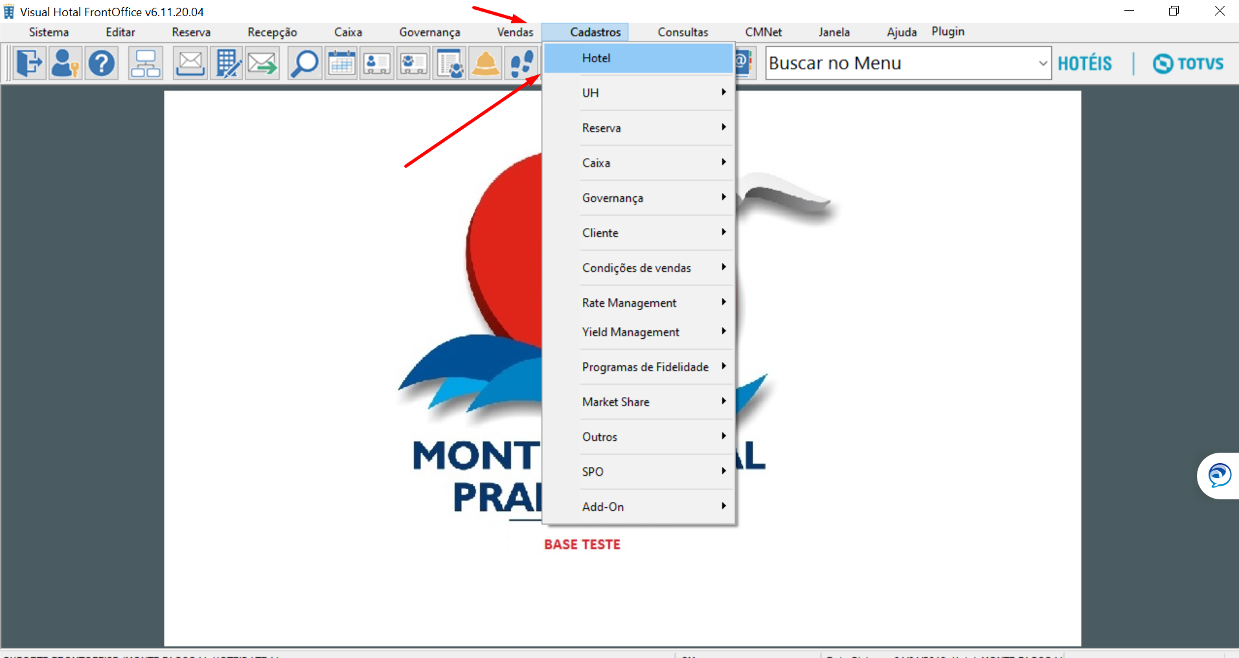The width and height of the screenshot is (1239, 658).
Task: Click the list with people icon
Action: coord(449,63)
